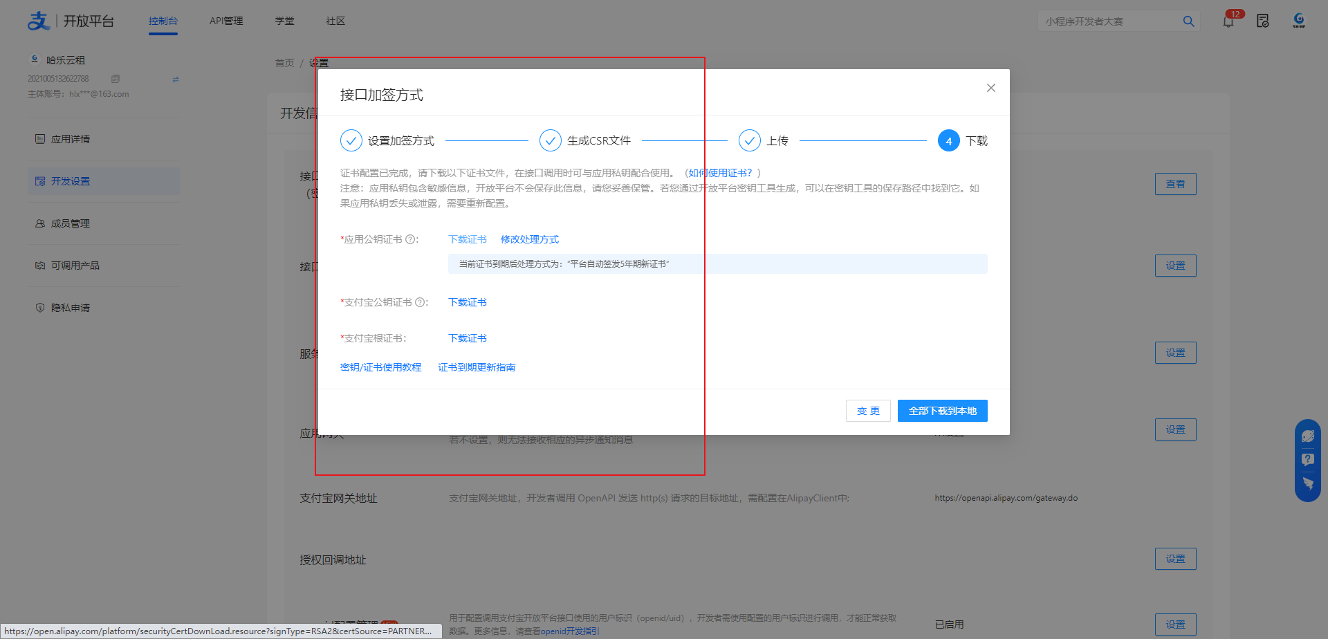
Task: Click the 成员管理 sidebar icon
Action: (40, 223)
